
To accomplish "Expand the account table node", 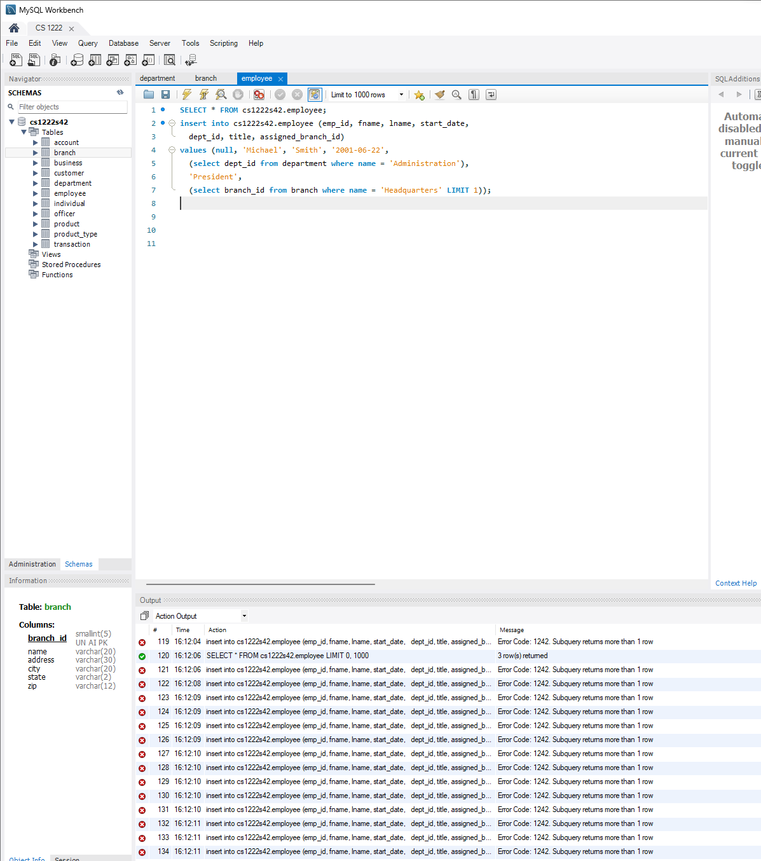I will (x=36, y=142).
